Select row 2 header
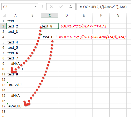 pos(3,26)
